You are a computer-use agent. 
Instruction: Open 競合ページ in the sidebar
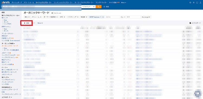pos(5,62)
